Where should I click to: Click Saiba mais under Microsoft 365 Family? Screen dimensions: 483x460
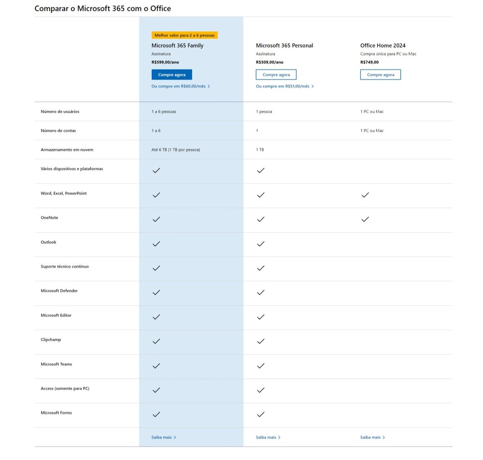164,437
